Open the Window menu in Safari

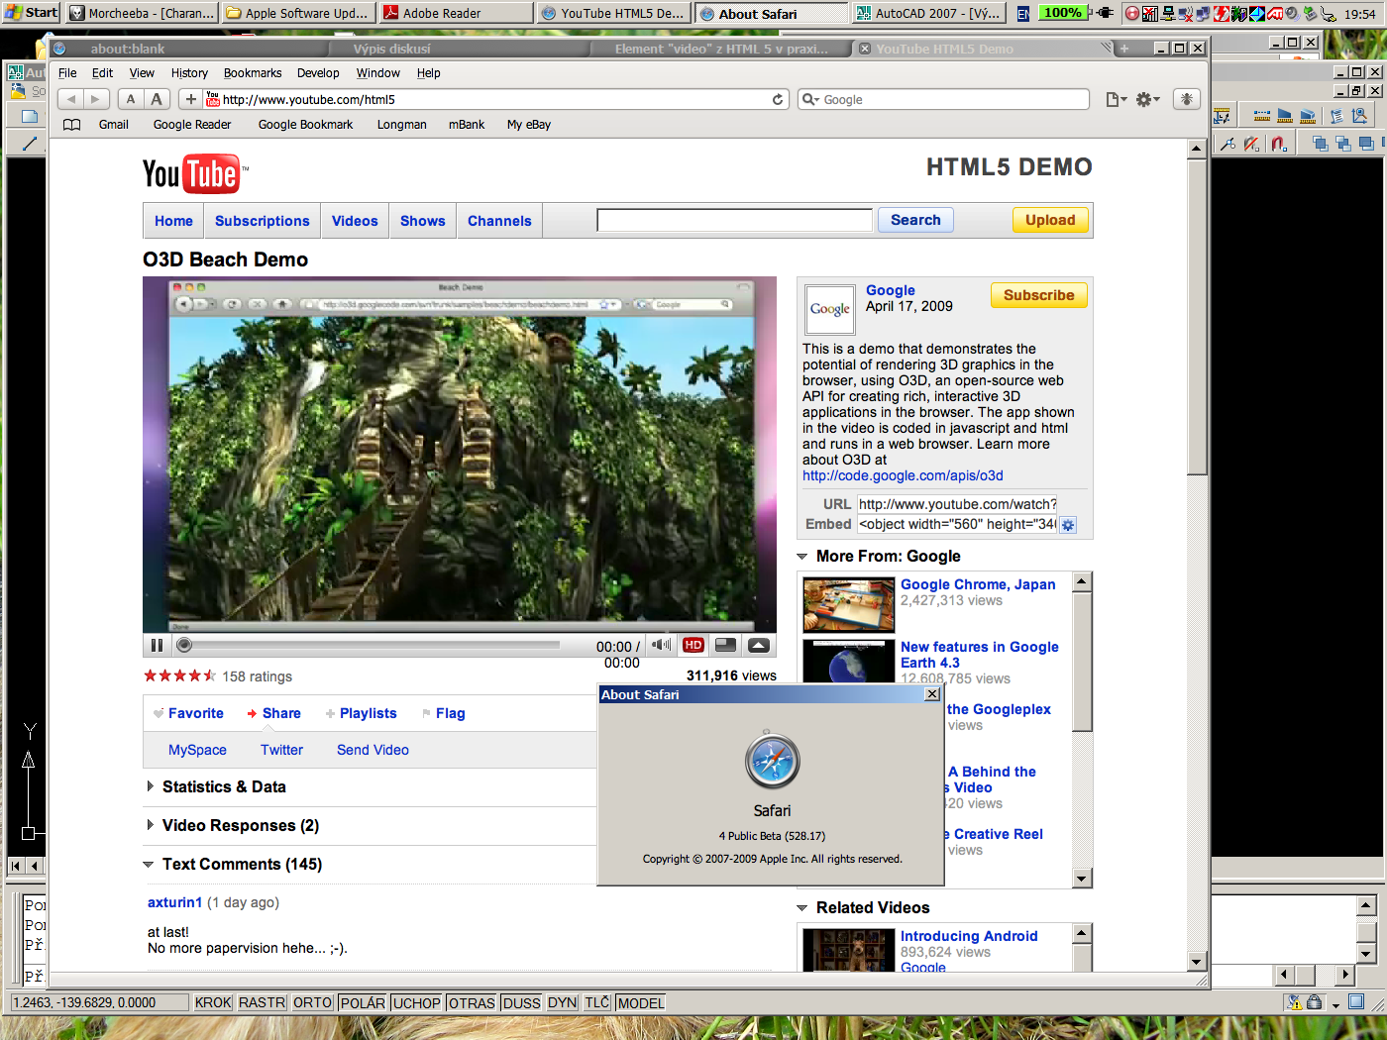click(x=378, y=73)
